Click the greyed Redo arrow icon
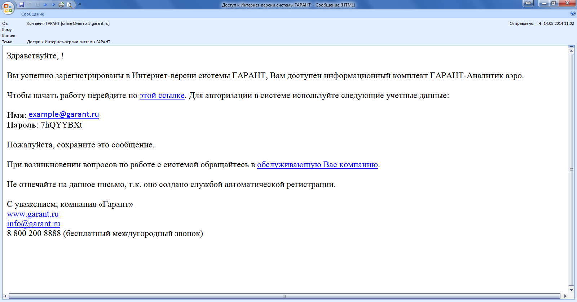Image resolution: width=577 pixels, height=302 pixels. (38, 5)
